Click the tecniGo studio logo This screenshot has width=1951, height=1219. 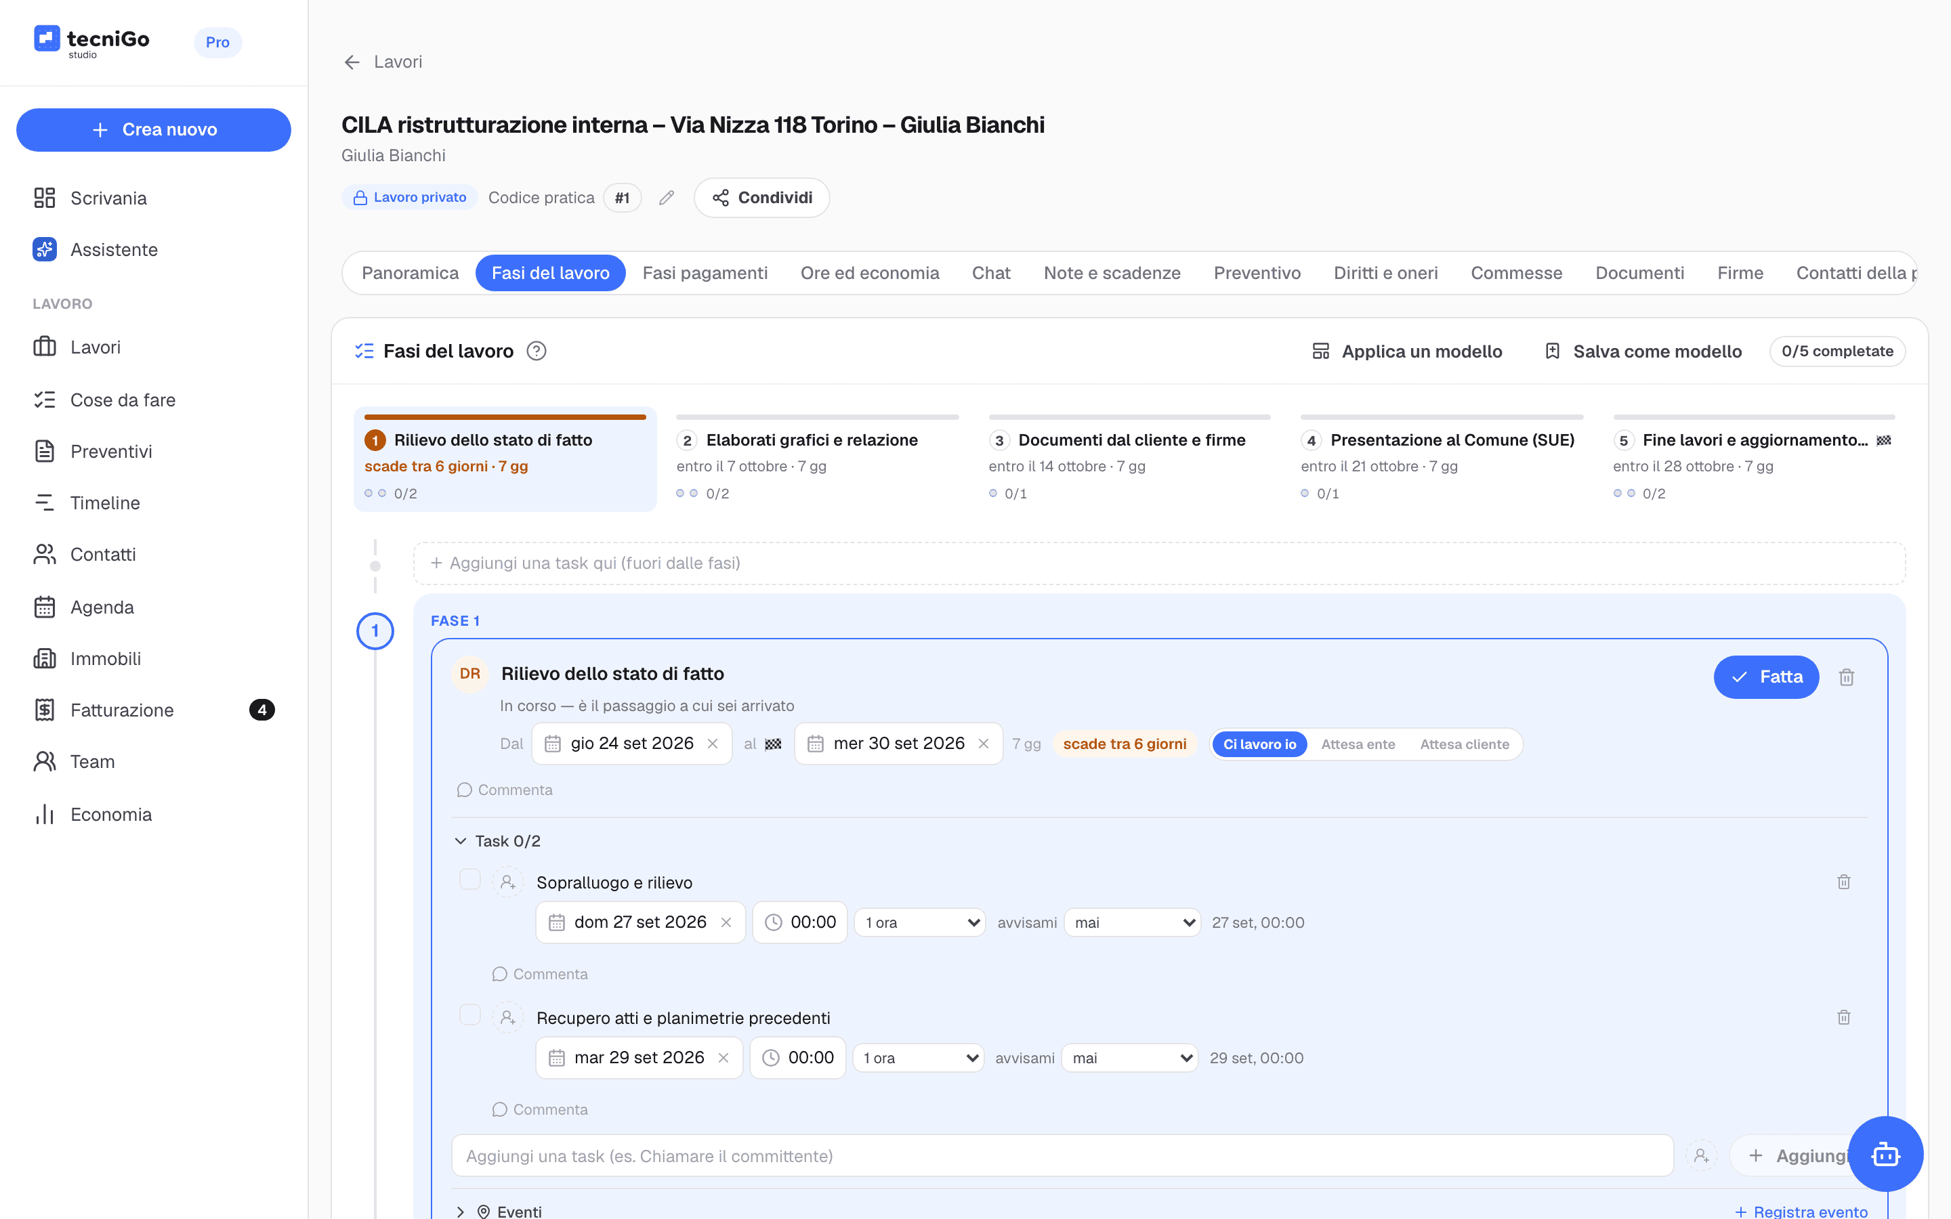coord(91,41)
